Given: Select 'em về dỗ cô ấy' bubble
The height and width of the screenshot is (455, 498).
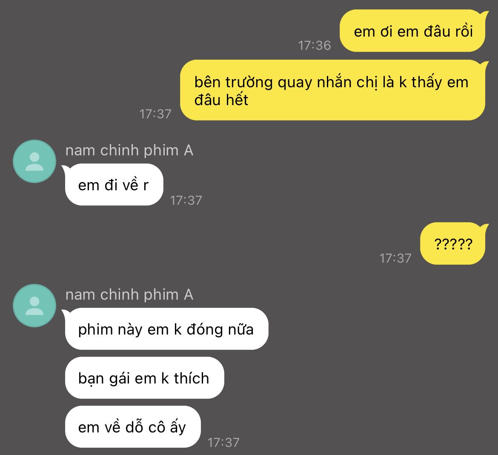Looking at the screenshot, I should tap(133, 427).
